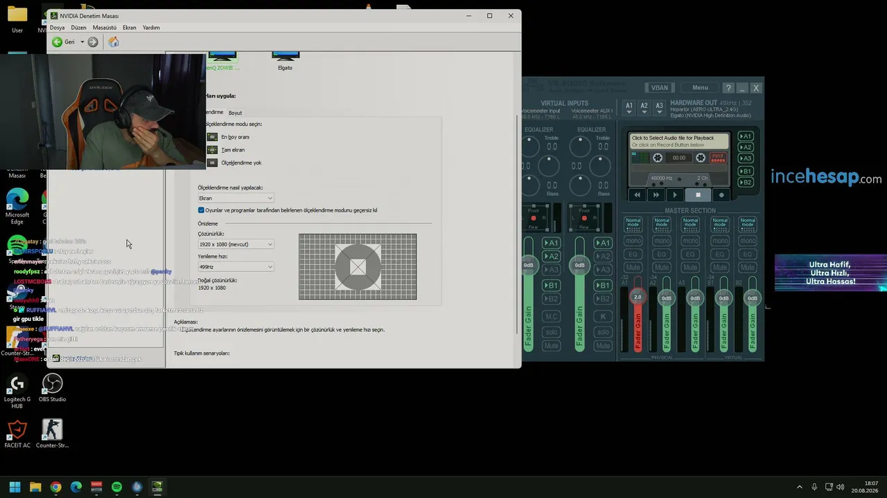Open Geri button history dropdown arrow
This screenshot has width=887, height=498.
(82, 42)
